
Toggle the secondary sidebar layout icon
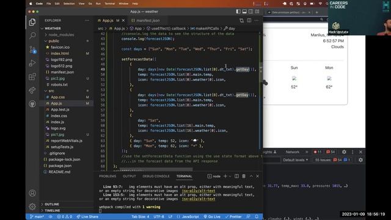click(x=251, y=12)
